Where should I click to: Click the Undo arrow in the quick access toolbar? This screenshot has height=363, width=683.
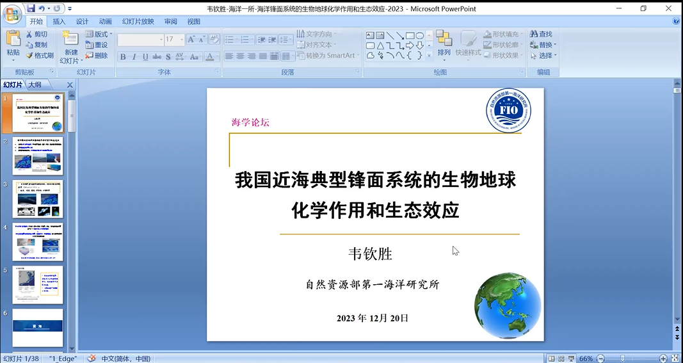coord(42,8)
